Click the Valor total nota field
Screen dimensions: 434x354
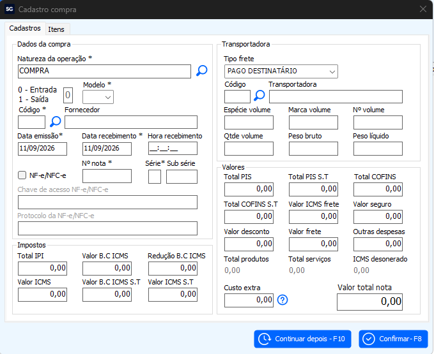tap(370, 302)
